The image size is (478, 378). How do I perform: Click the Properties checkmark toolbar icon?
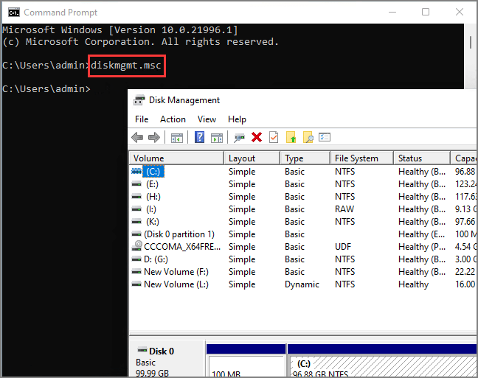coord(274,137)
